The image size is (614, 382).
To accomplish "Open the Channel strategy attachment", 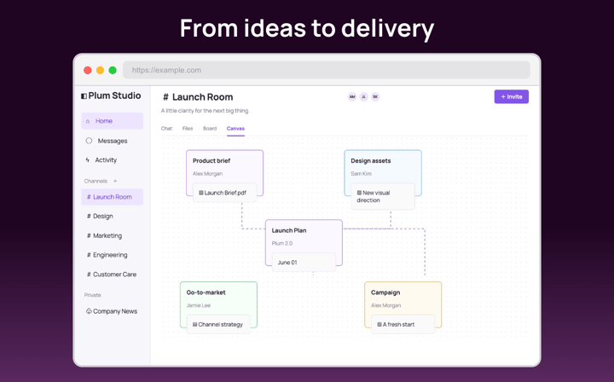I will pyautogui.click(x=218, y=325).
